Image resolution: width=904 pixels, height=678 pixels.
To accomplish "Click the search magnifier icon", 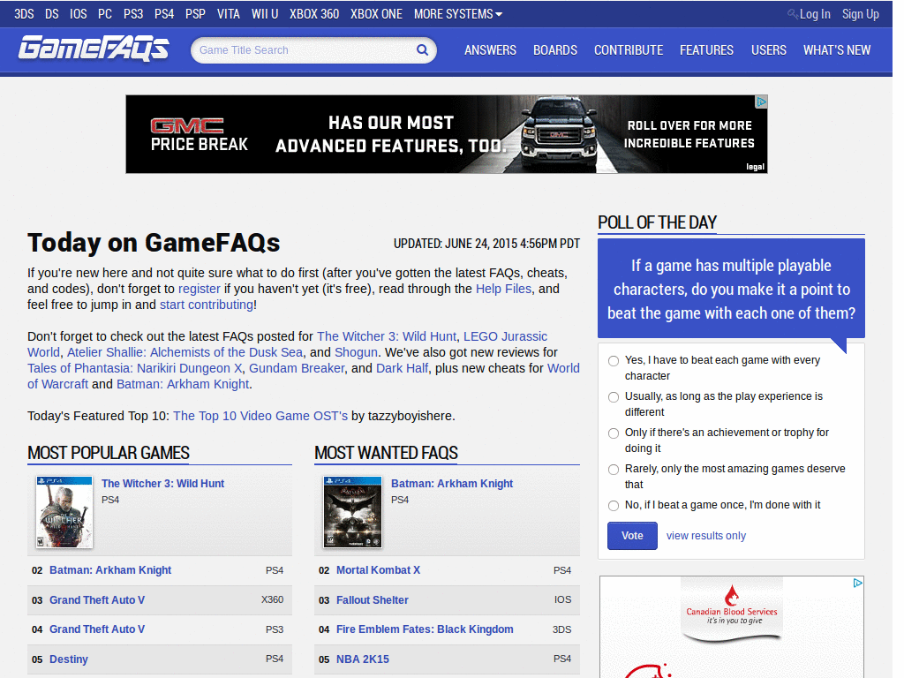I will coord(422,50).
